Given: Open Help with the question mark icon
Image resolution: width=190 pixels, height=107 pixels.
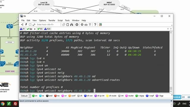Looking at the screenshot, I should (x=95, y=25).
